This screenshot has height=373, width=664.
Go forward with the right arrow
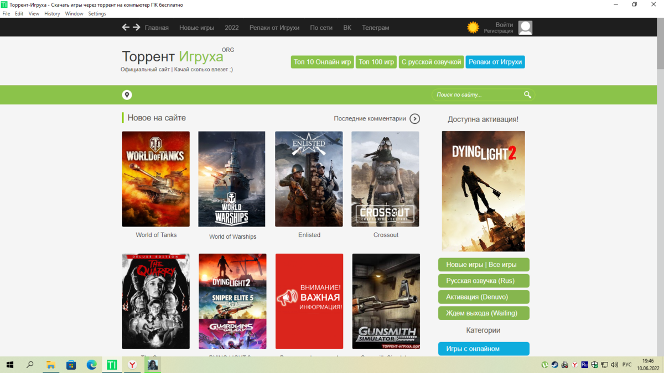(x=136, y=27)
